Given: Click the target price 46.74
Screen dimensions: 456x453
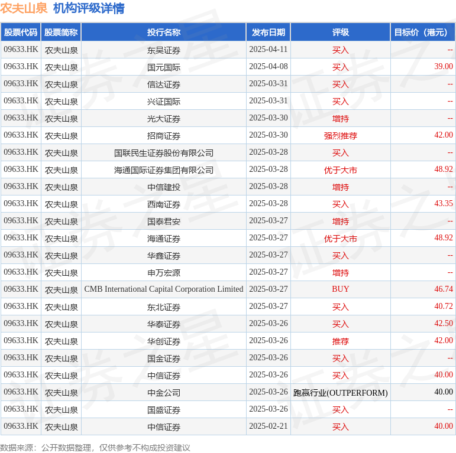Looking at the screenshot, I should pos(444,289).
